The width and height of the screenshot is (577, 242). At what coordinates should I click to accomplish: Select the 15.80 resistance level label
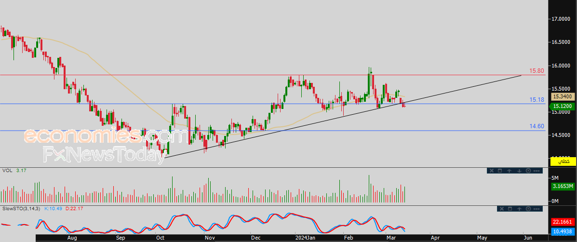537,71
